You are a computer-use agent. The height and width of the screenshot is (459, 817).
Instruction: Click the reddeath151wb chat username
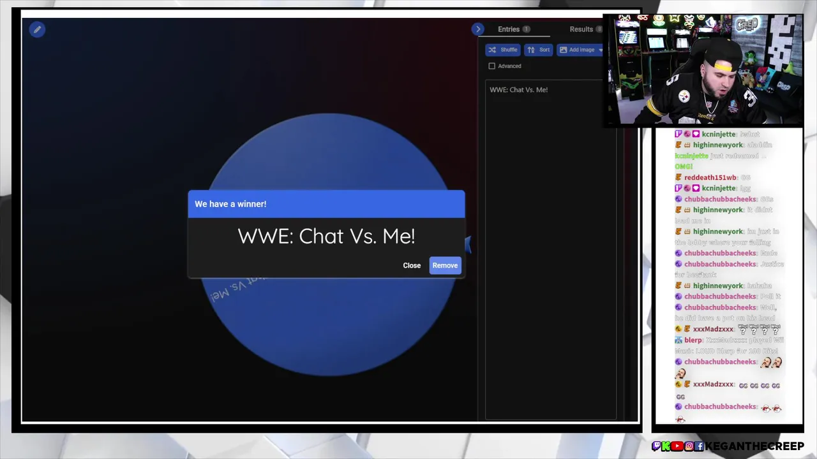coord(710,178)
